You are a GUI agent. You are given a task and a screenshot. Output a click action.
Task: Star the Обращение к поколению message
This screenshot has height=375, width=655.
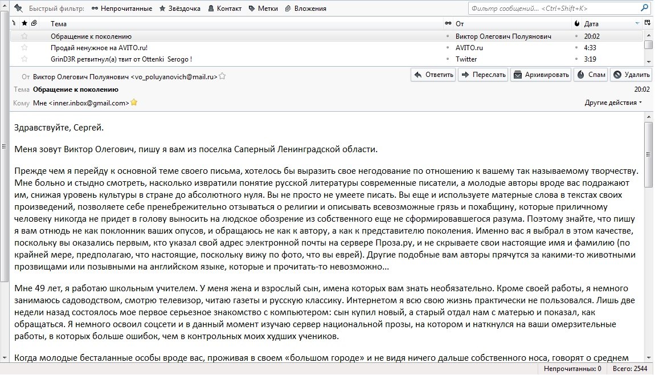pyautogui.click(x=24, y=36)
